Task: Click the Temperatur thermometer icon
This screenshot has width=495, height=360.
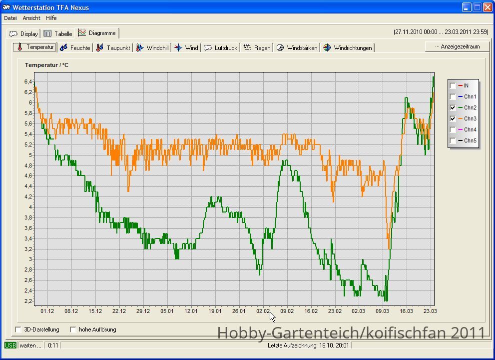Action: coord(19,47)
